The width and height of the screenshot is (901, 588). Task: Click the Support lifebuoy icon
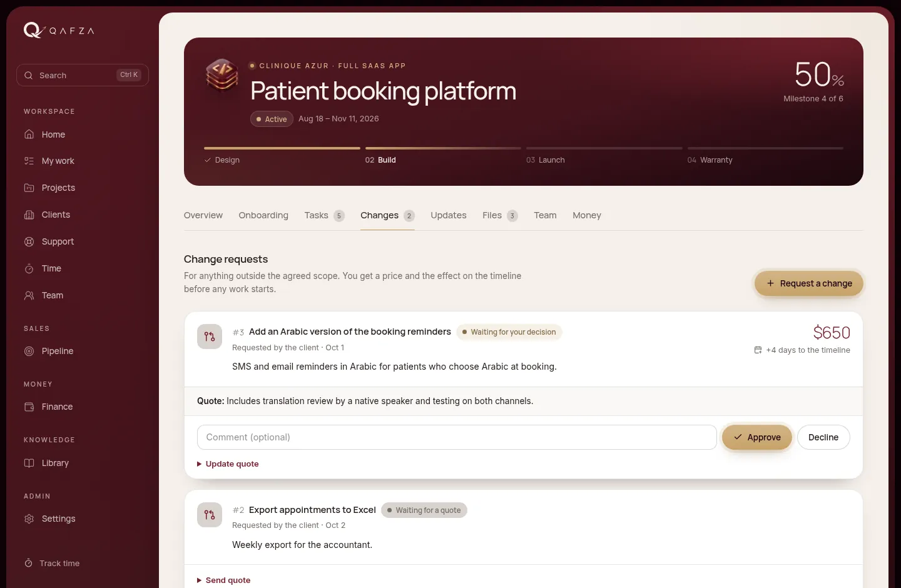[x=29, y=241]
